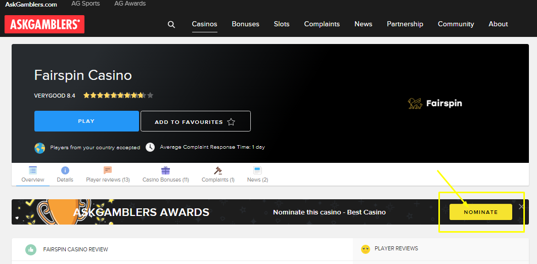Open the Partnership menu

(405, 24)
